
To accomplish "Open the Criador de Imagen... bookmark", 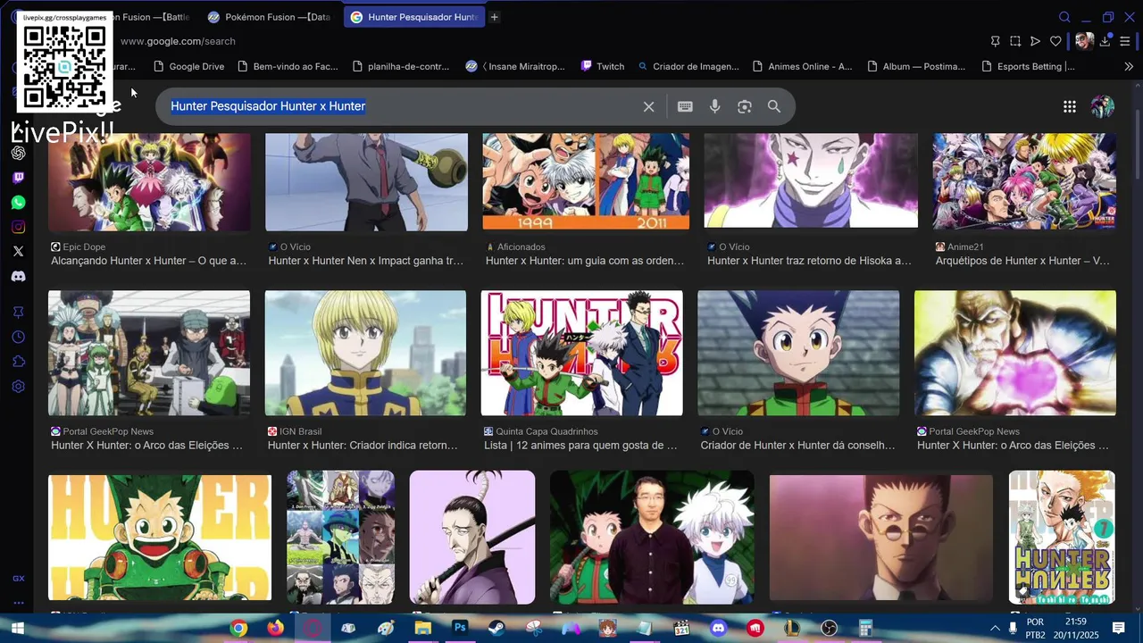I will (688, 66).
